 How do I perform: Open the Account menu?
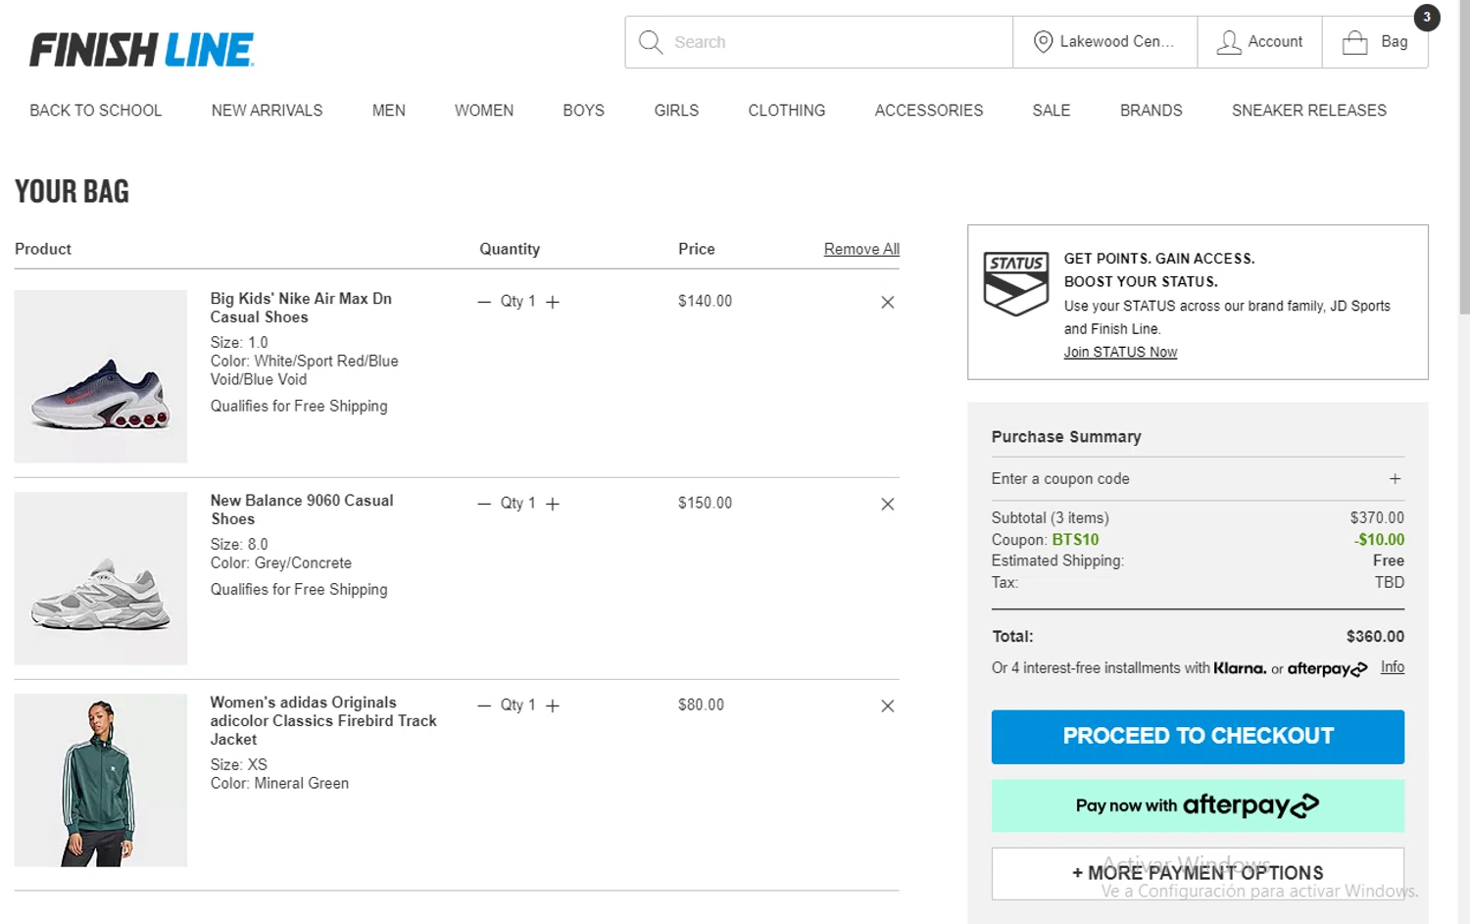coord(1259,42)
